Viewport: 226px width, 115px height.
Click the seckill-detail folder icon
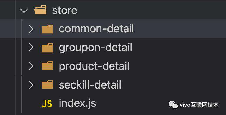(47, 84)
